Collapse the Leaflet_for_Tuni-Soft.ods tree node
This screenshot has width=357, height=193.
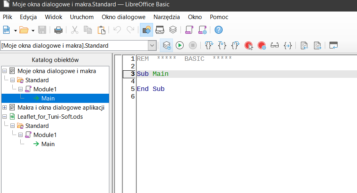[5, 117]
